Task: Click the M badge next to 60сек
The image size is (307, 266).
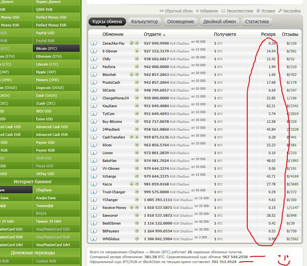Action: [x=137, y=145]
